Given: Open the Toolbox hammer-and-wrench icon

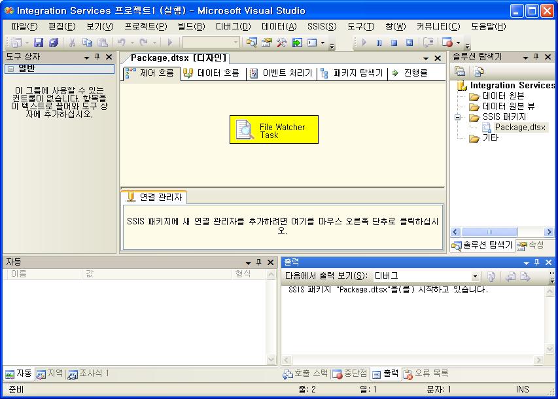Looking at the screenshot, I should tap(281, 43).
